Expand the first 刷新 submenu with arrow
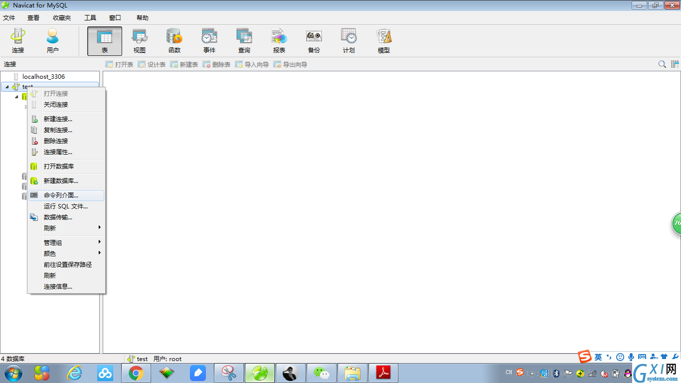 [x=66, y=228]
